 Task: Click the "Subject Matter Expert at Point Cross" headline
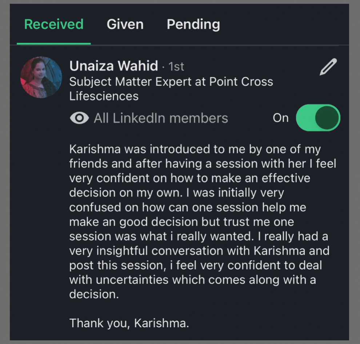click(x=171, y=81)
